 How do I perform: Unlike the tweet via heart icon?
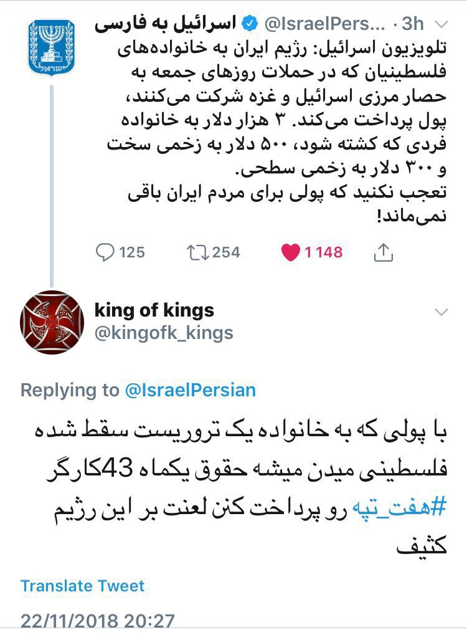click(x=290, y=252)
